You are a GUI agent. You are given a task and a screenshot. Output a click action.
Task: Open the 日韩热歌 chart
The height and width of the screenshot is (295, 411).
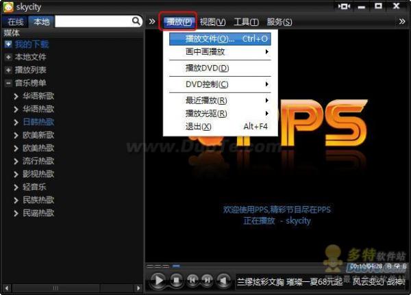pos(38,122)
